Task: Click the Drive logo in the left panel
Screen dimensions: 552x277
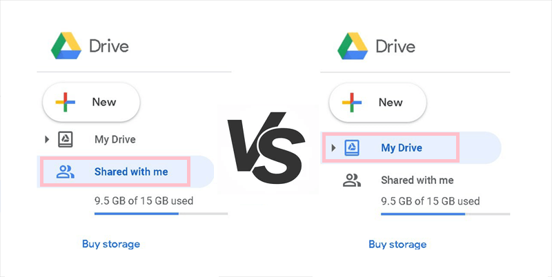Action: pos(66,46)
